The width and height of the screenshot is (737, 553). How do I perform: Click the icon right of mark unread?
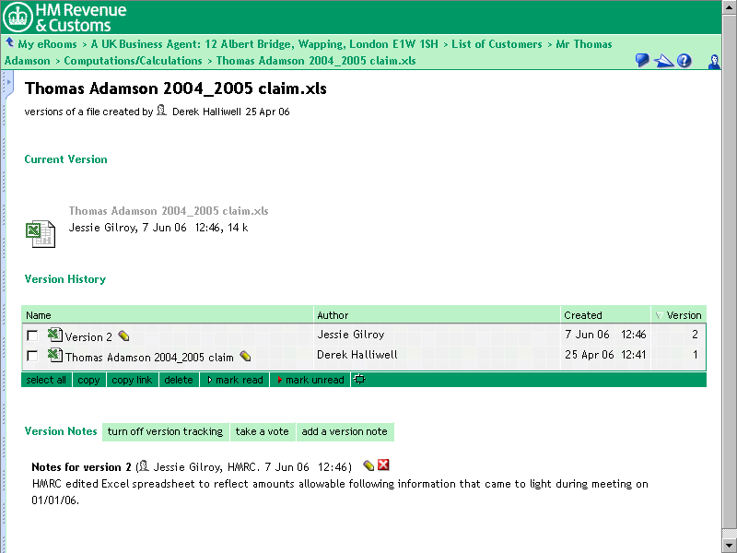click(x=359, y=380)
